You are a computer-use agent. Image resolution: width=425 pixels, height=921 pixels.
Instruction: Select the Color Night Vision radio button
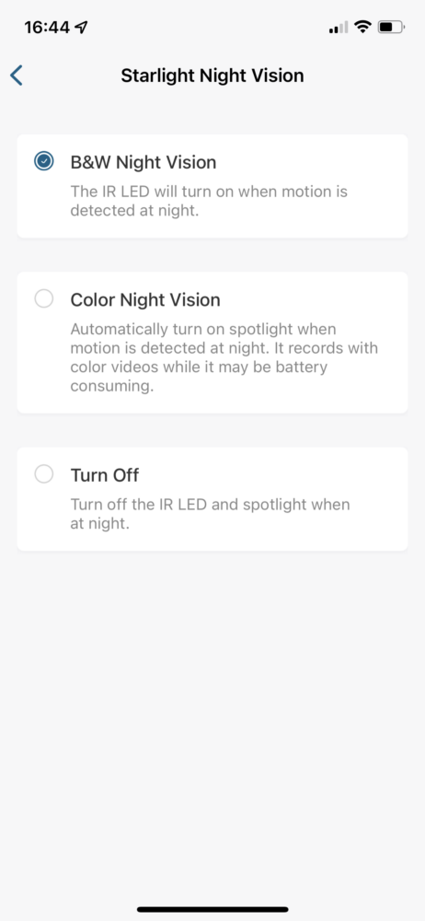[x=44, y=299]
